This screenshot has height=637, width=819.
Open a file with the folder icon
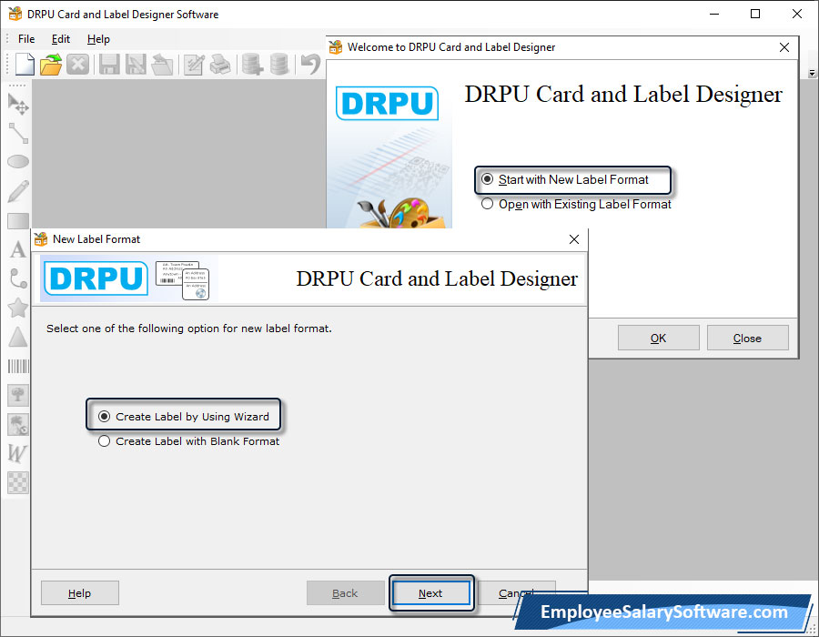(x=51, y=65)
